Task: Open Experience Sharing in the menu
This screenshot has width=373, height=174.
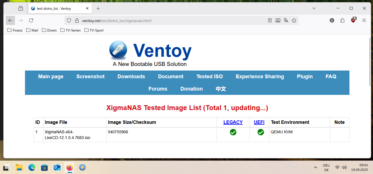Action: tap(260, 77)
